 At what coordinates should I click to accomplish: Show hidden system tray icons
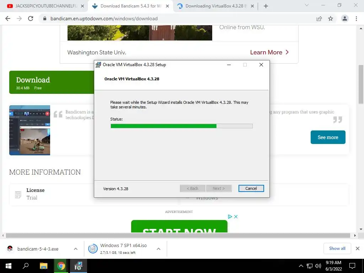[301, 266]
